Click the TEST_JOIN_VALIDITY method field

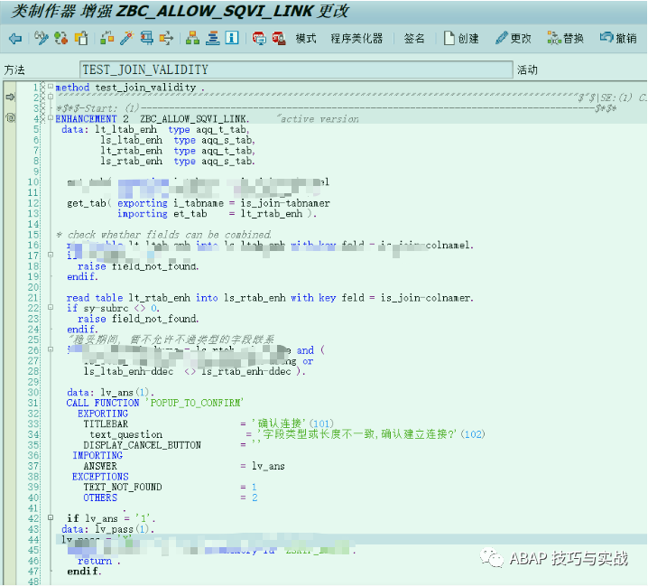(x=296, y=70)
